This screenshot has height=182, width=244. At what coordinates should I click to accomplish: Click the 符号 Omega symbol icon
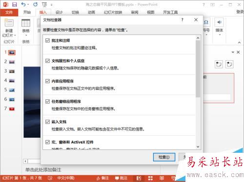206,22
